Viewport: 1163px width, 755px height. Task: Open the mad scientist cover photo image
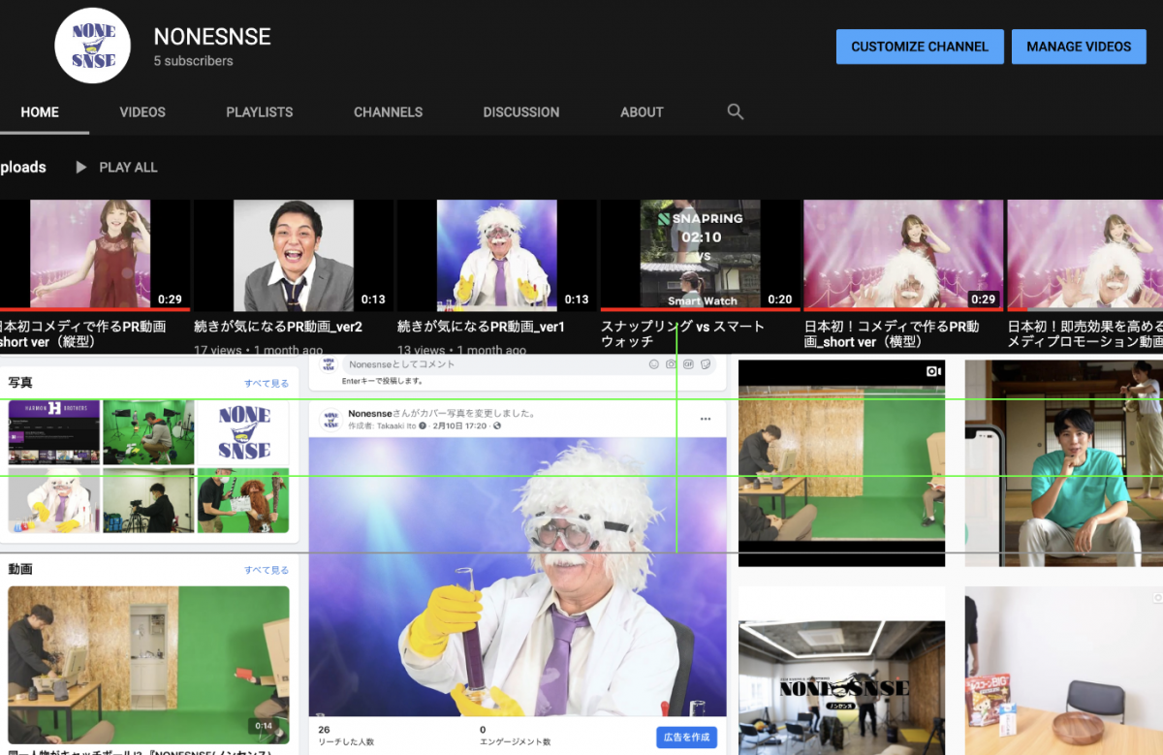pos(518,577)
